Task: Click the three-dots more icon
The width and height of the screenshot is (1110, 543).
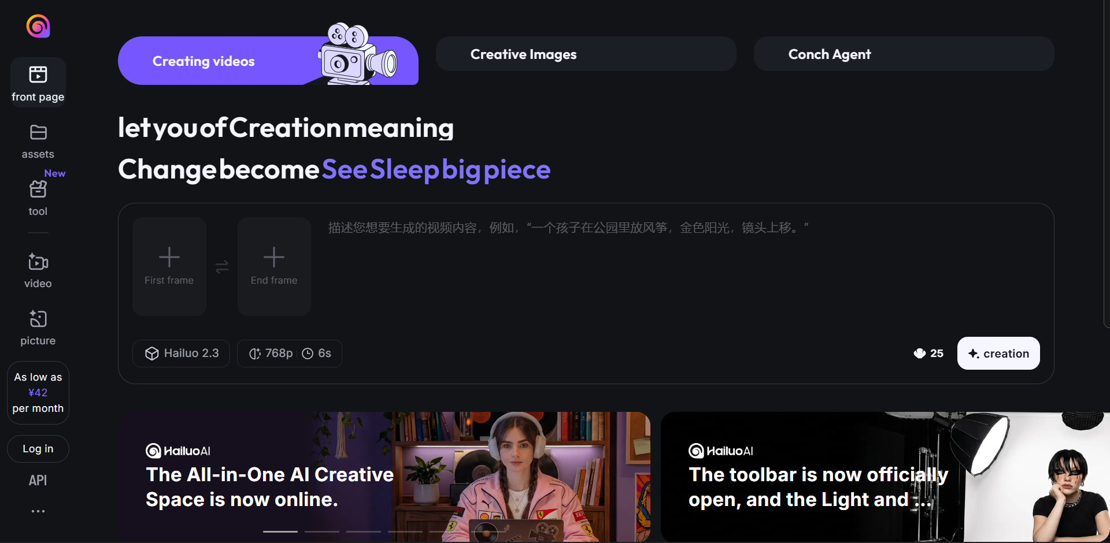Action: [38, 511]
